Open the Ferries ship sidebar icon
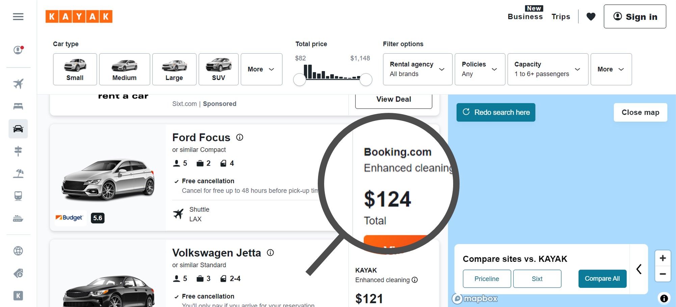 point(18,219)
